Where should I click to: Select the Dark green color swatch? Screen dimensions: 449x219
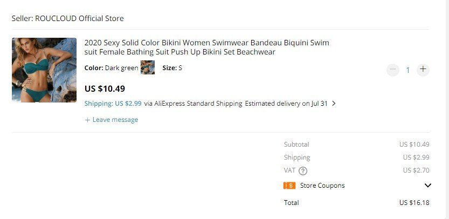pyautogui.click(x=148, y=68)
